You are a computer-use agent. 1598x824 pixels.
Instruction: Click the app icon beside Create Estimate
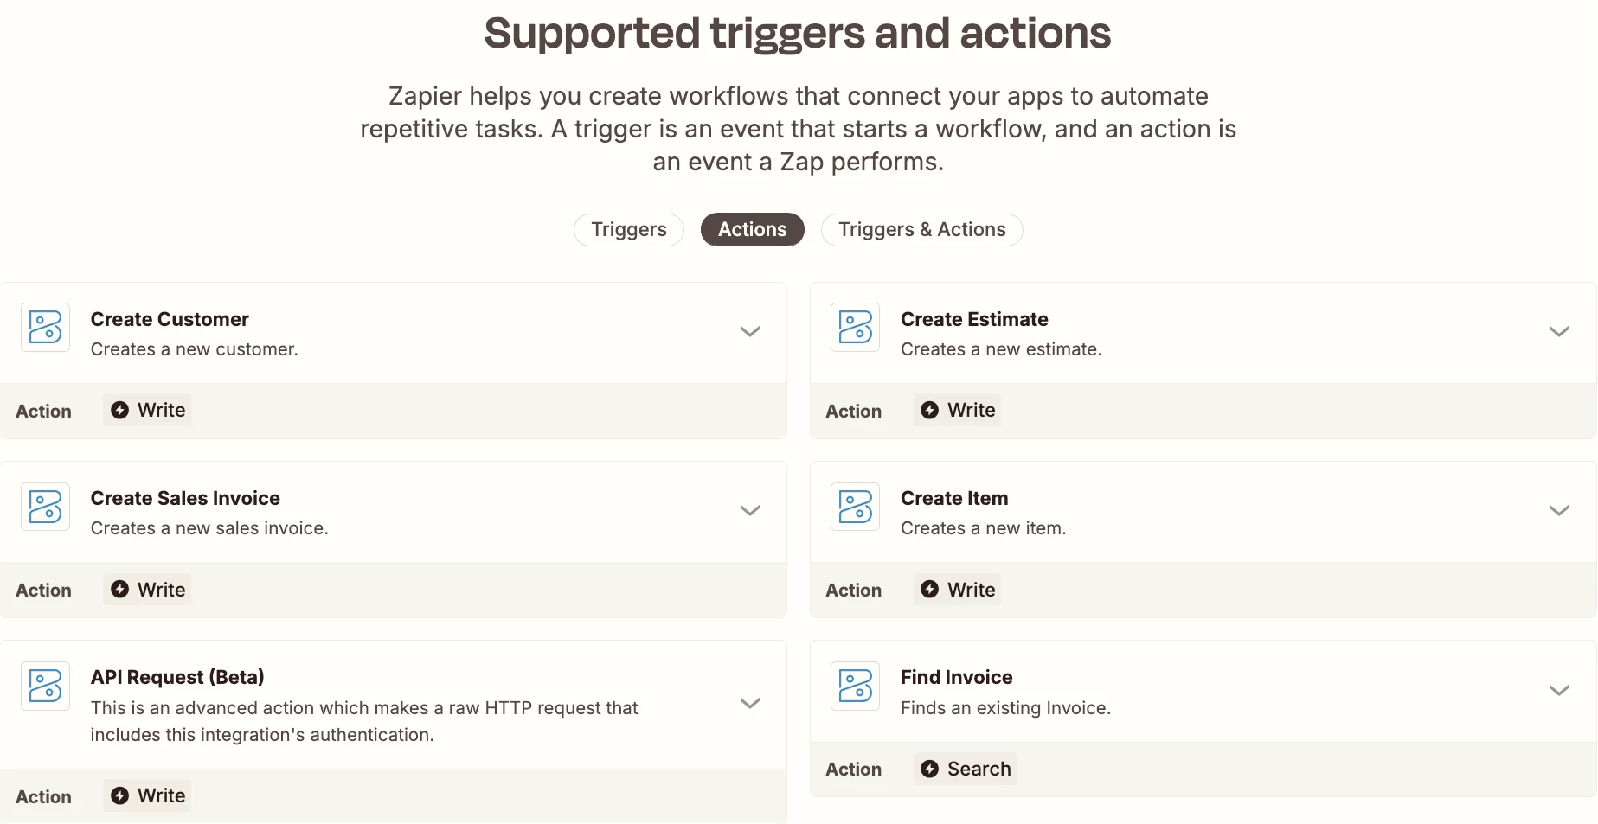point(855,328)
